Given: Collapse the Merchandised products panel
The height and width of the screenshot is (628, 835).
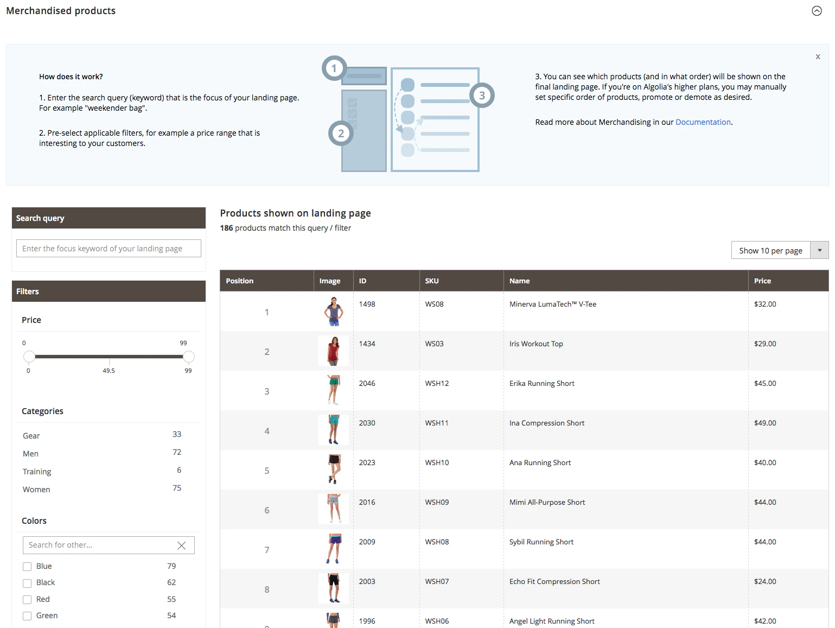Looking at the screenshot, I should 816,11.
